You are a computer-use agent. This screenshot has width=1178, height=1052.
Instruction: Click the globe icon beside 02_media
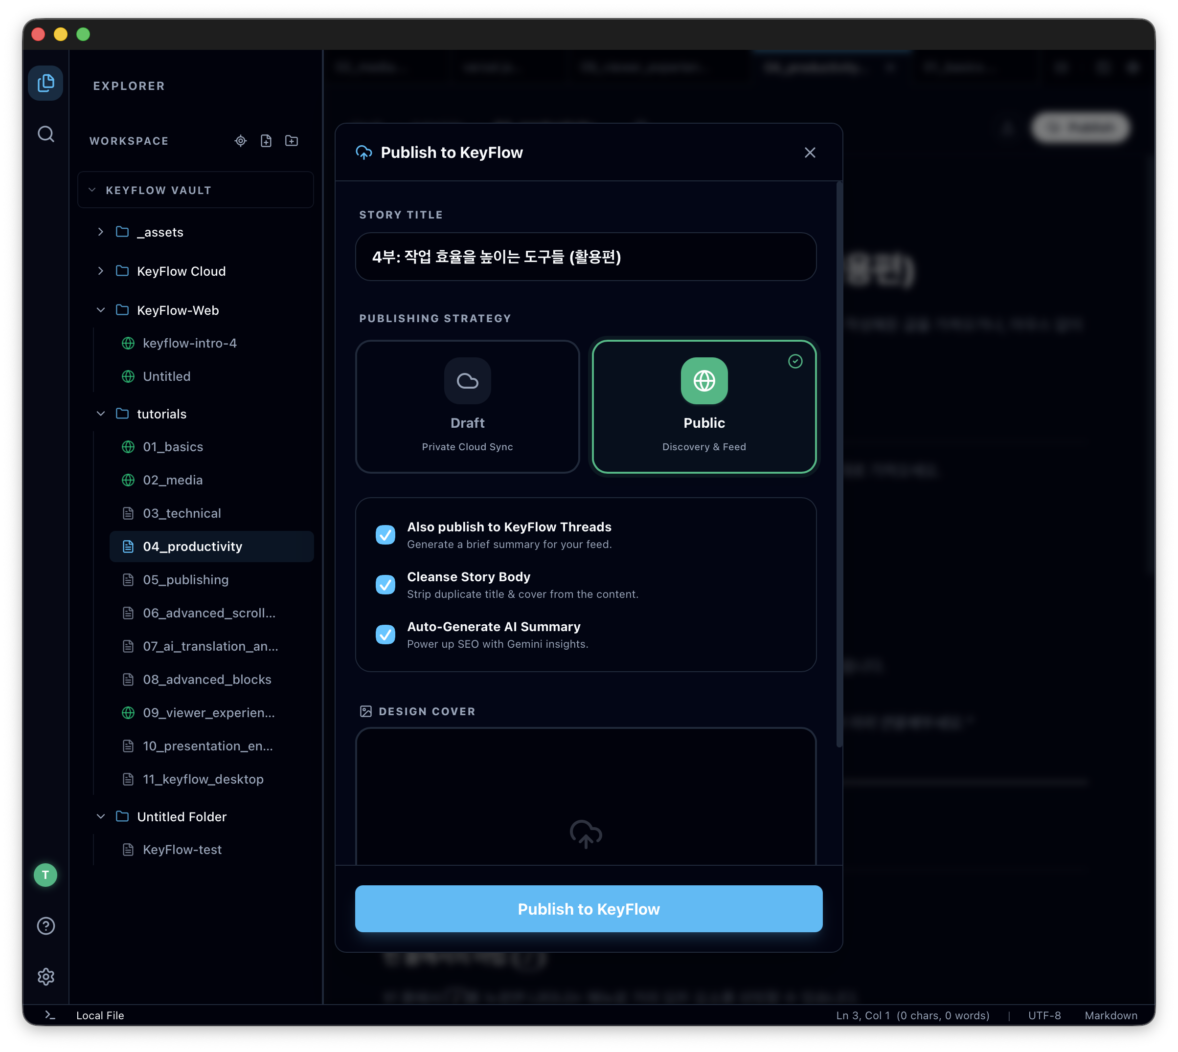click(x=128, y=481)
